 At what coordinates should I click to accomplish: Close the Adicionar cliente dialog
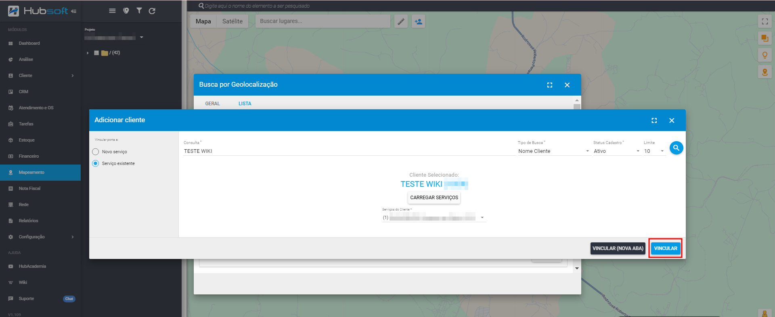(672, 121)
